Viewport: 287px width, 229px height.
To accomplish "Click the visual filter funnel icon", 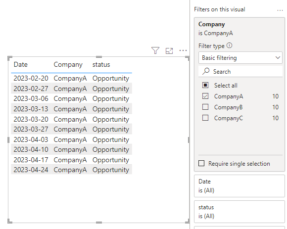I will (x=155, y=50).
